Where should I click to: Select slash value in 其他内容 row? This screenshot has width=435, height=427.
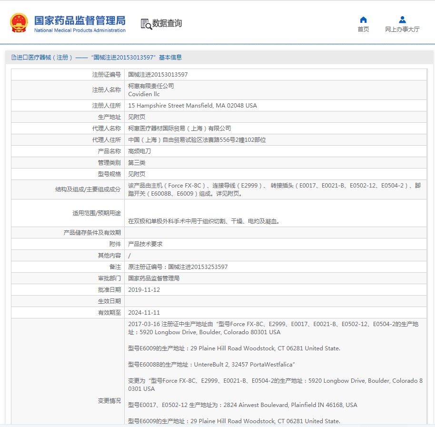coord(129,256)
